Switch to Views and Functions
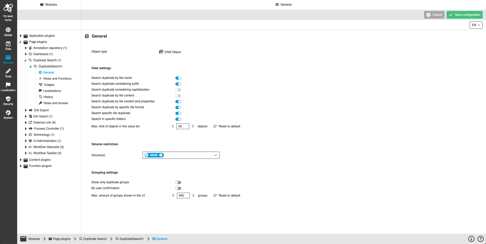 click(x=57, y=78)
